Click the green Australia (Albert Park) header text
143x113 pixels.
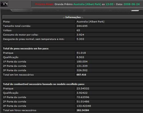click(87, 4)
